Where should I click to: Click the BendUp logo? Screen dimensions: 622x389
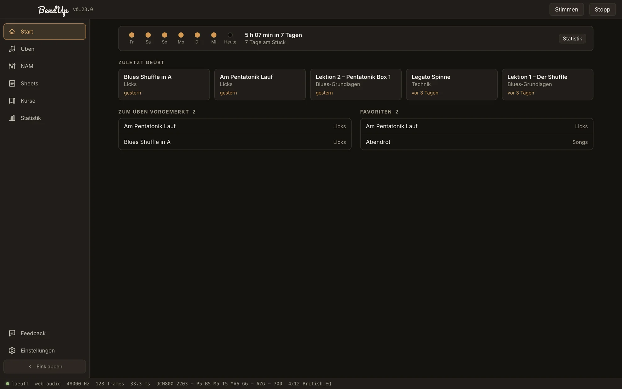(x=53, y=10)
